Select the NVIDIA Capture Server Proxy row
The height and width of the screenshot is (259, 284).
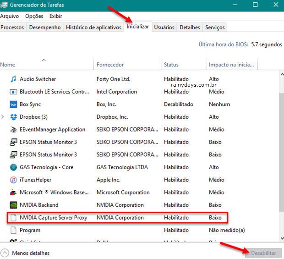(117, 218)
